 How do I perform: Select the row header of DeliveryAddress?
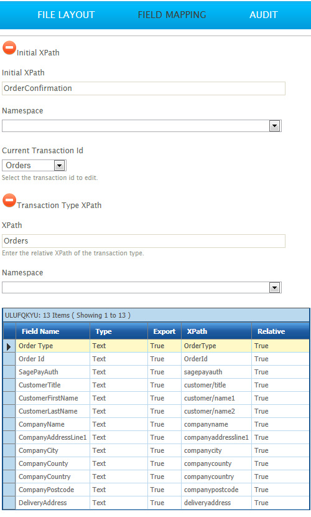(x=9, y=503)
